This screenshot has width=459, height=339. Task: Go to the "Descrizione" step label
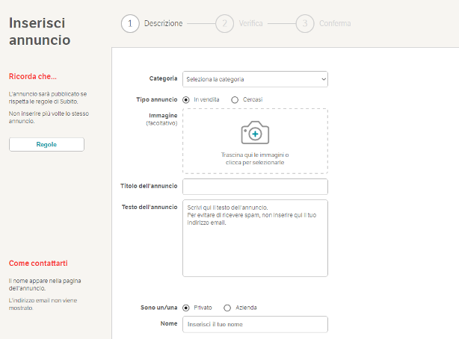(163, 24)
